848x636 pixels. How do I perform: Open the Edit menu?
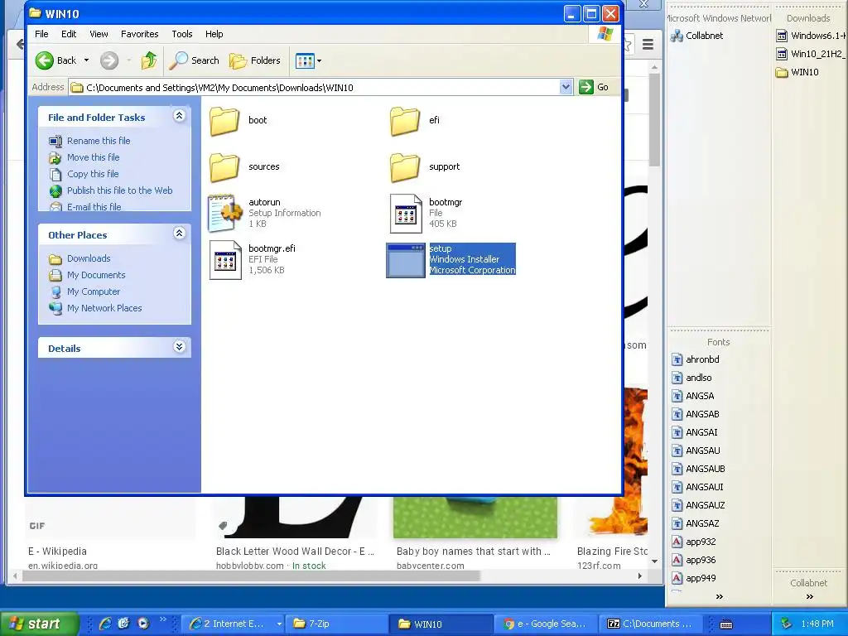point(69,34)
